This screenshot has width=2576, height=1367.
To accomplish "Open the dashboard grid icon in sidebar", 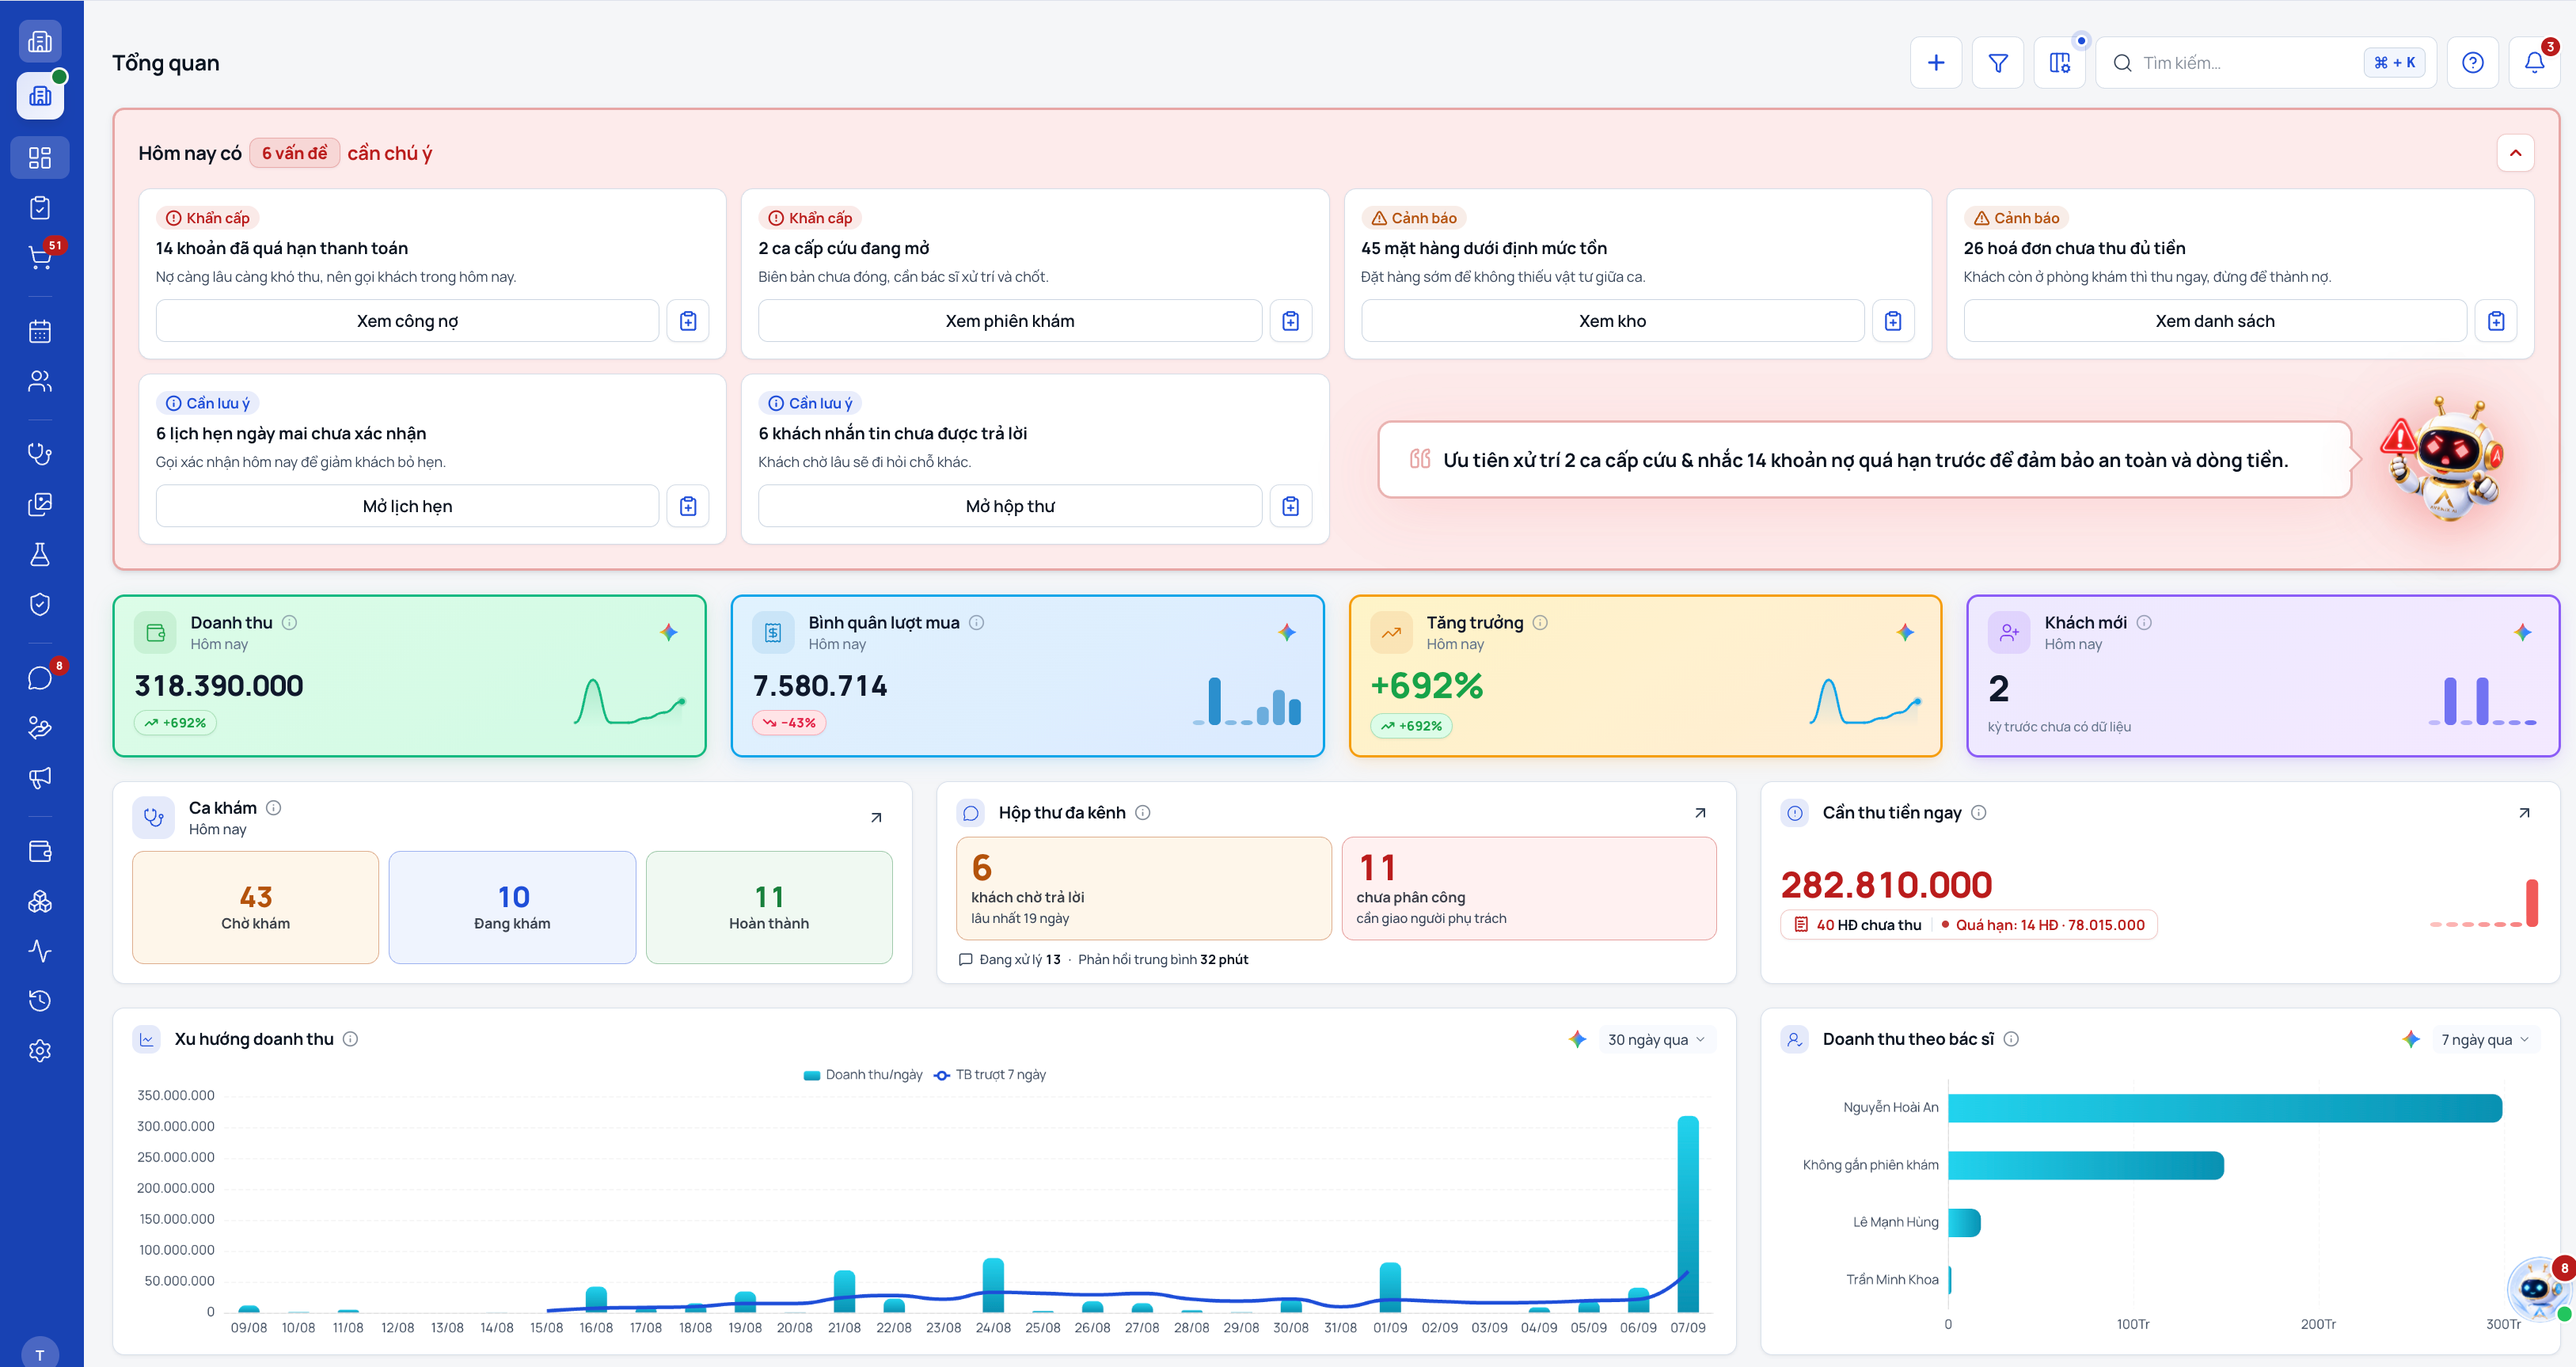I will point(40,158).
